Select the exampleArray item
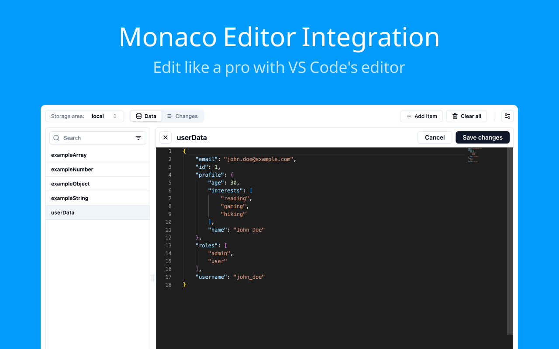Viewport: 559px width, 349px height. click(98, 155)
